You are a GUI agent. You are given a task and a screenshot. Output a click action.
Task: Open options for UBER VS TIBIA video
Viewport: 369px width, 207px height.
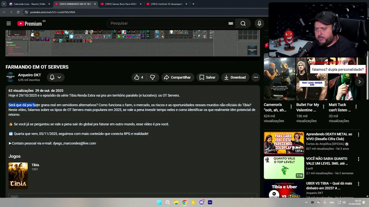point(358,184)
